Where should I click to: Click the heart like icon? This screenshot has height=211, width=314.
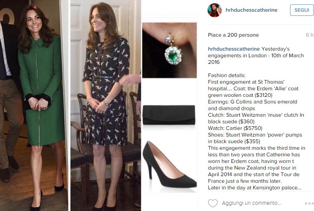coord(213,203)
